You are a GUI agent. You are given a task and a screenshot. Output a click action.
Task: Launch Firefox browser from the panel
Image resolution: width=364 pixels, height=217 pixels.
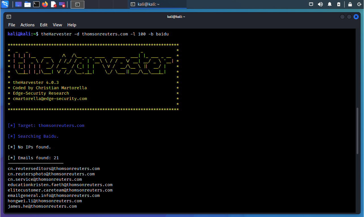[45, 4]
